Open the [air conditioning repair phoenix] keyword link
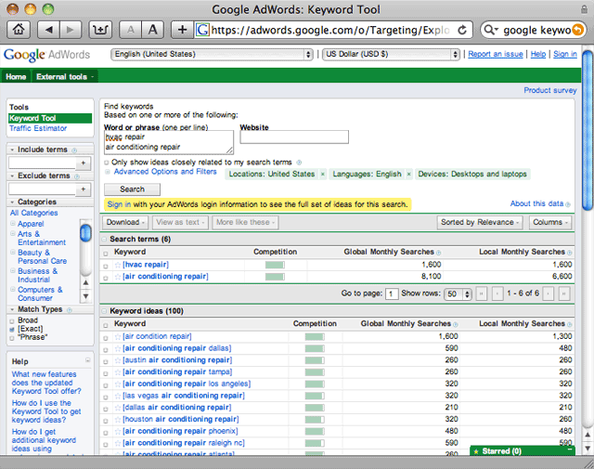Viewport: 594px width, 469px height. click(x=180, y=431)
